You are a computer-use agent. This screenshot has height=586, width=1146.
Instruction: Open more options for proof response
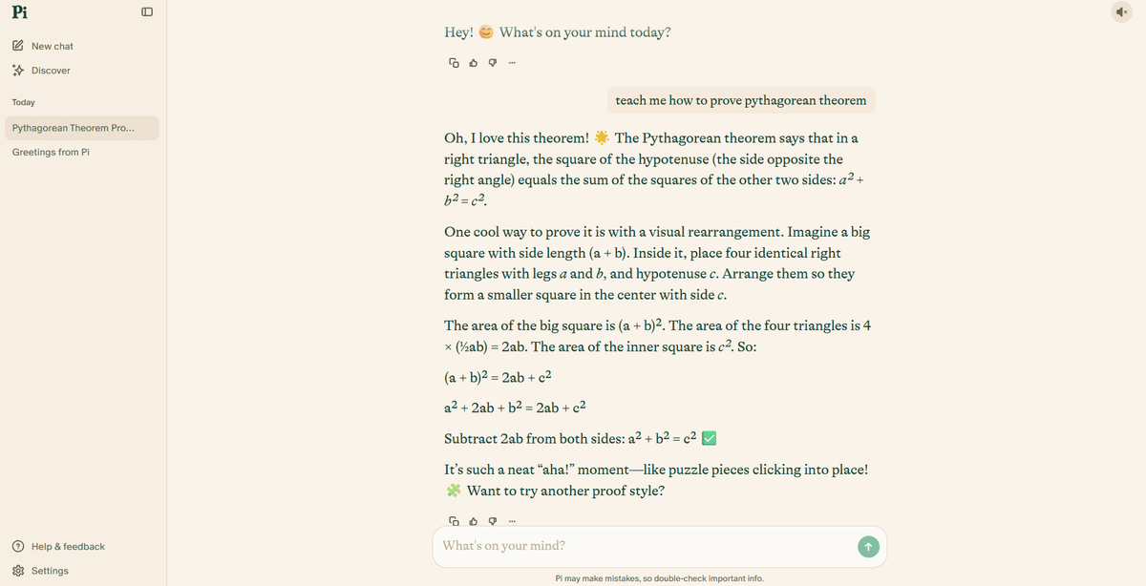(x=513, y=521)
